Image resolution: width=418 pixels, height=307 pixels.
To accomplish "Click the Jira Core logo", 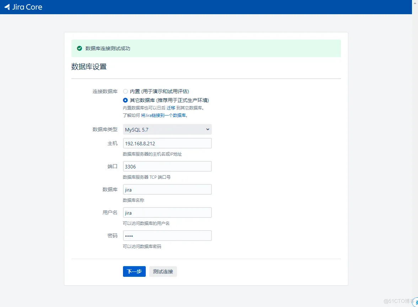I will (x=23, y=7).
